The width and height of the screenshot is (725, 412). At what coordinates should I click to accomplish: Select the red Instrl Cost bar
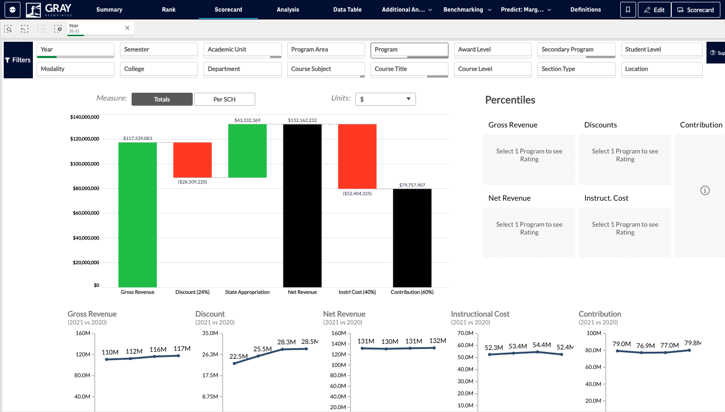(x=357, y=156)
